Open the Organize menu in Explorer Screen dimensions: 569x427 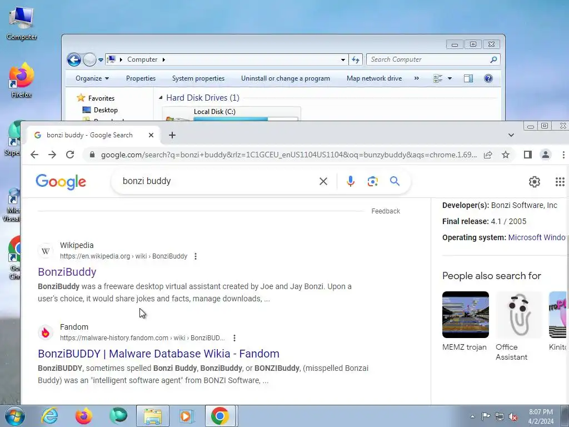click(92, 78)
